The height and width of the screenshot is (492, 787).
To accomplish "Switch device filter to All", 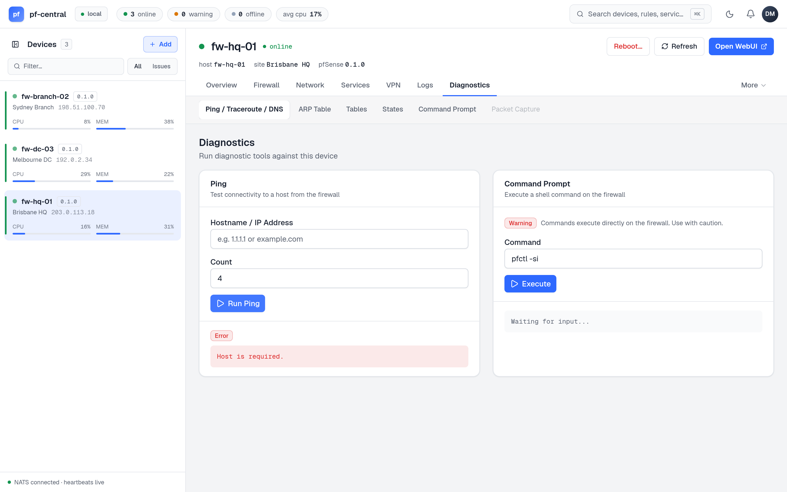I will point(138,66).
